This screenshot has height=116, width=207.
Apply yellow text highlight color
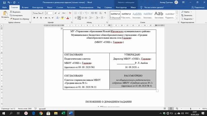(62, 18)
